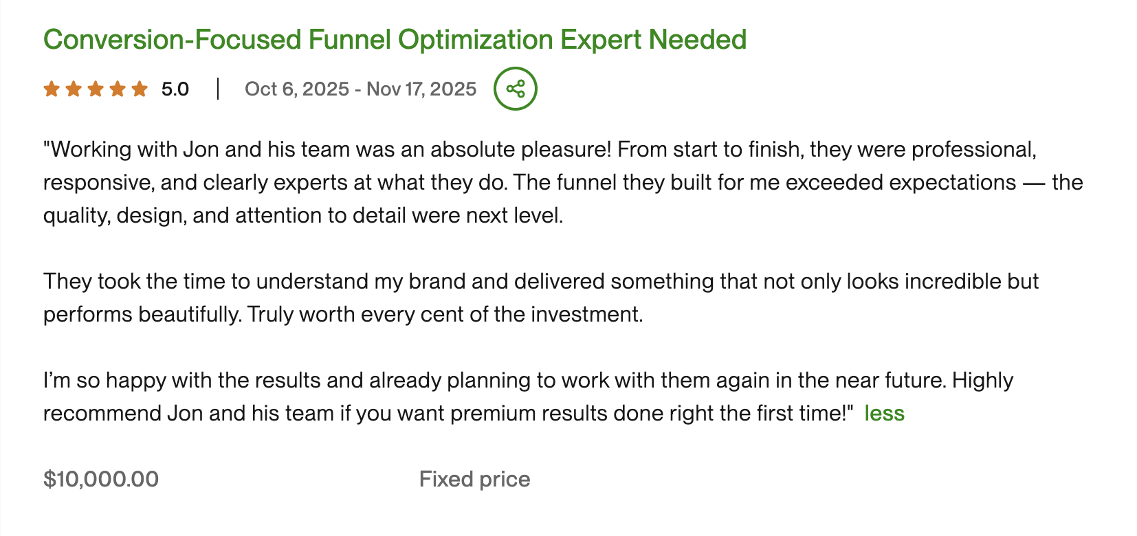Collapse the review using the less link
The image size is (1137, 536).
pos(885,413)
